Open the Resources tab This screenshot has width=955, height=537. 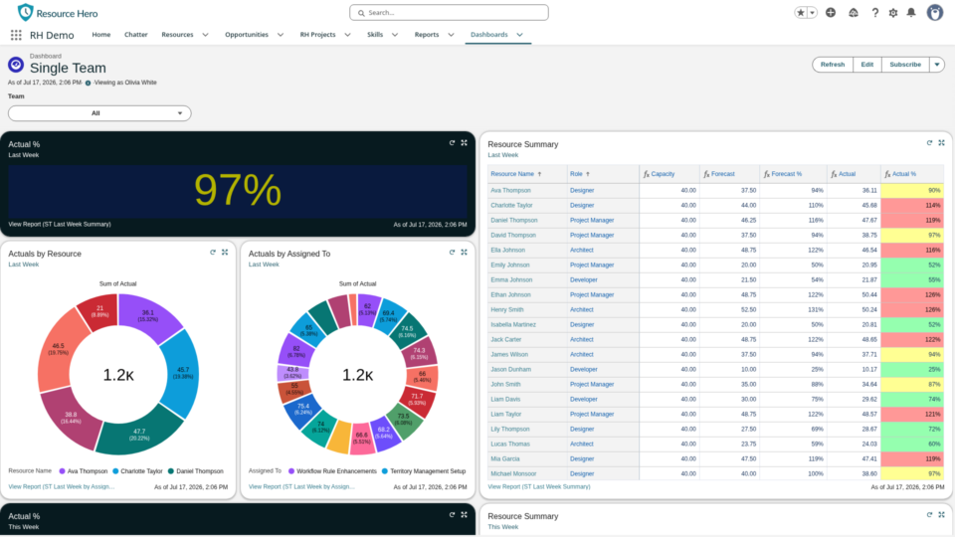click(177, 35)
